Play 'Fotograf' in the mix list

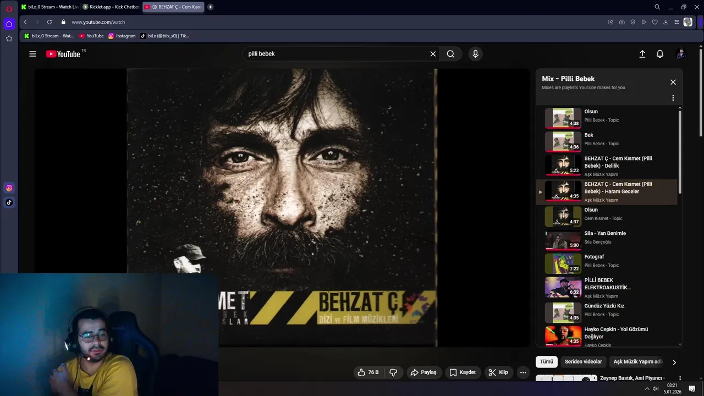tap(607, 263)
